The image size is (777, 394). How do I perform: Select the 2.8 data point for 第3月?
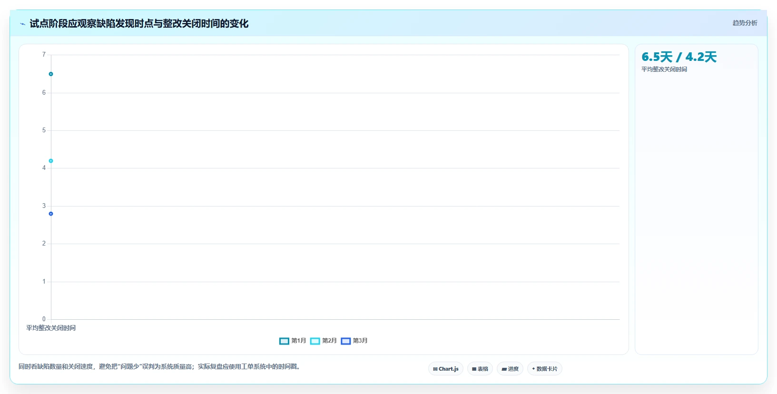pos(51,214)
